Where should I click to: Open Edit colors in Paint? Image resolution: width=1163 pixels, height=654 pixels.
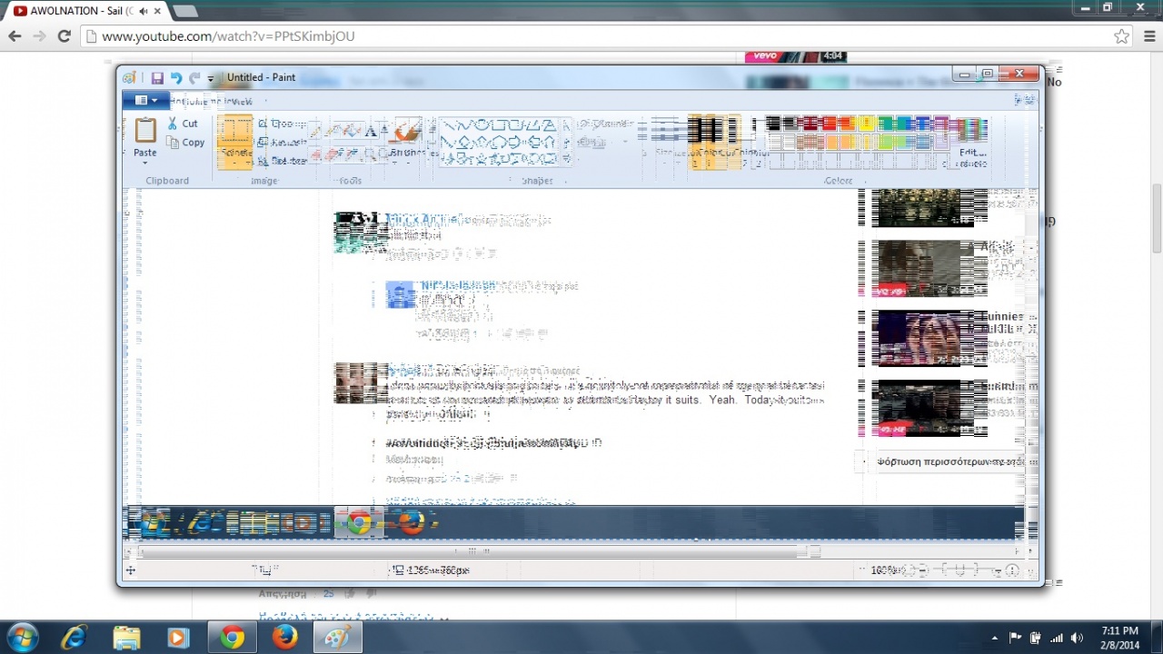tap(971, 142)
